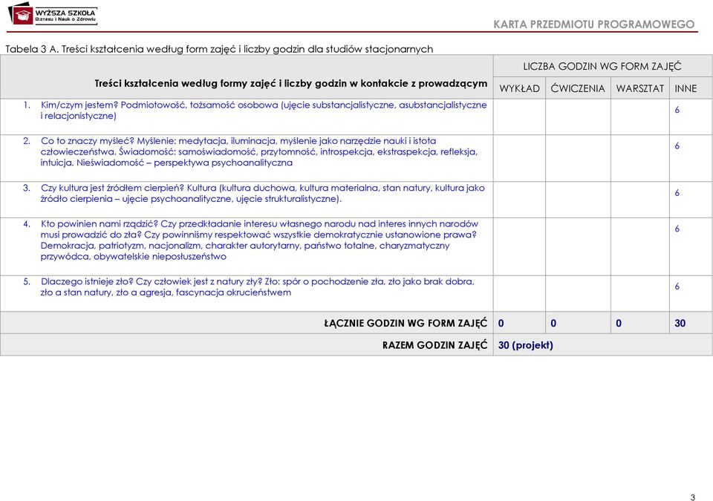Click the page number 3
The image size is (713, 501).
[693, 497]
